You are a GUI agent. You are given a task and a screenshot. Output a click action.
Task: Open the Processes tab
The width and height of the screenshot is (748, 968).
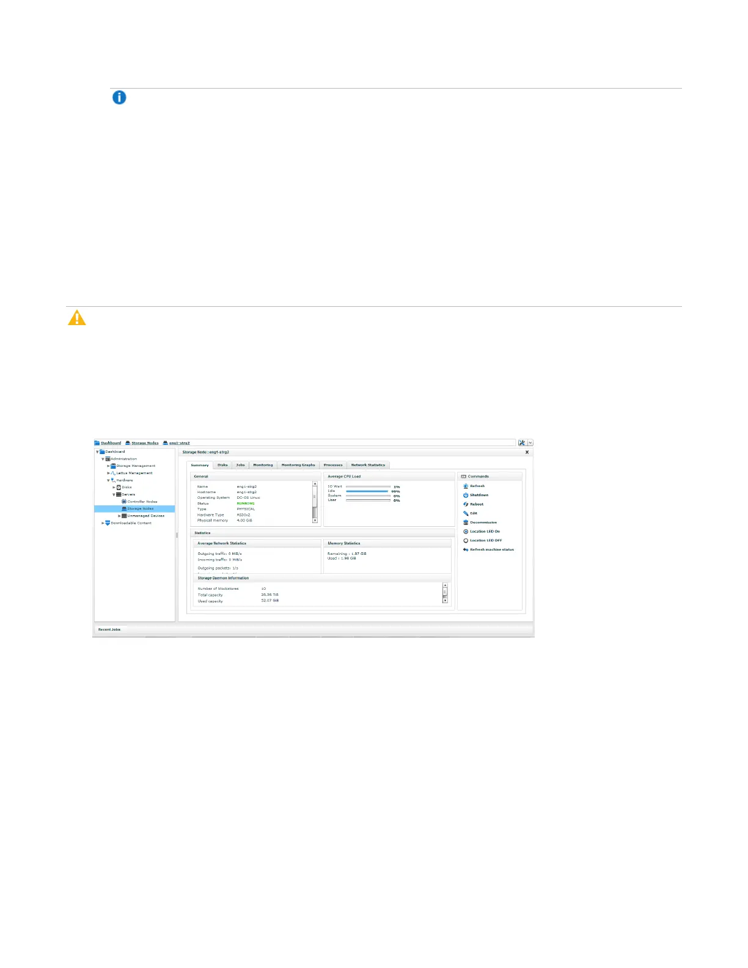tap(333, 465)
